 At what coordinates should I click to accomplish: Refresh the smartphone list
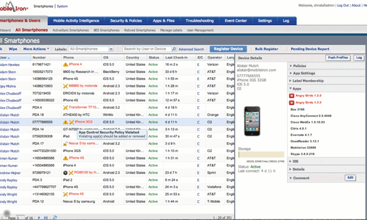click(55, 218)
